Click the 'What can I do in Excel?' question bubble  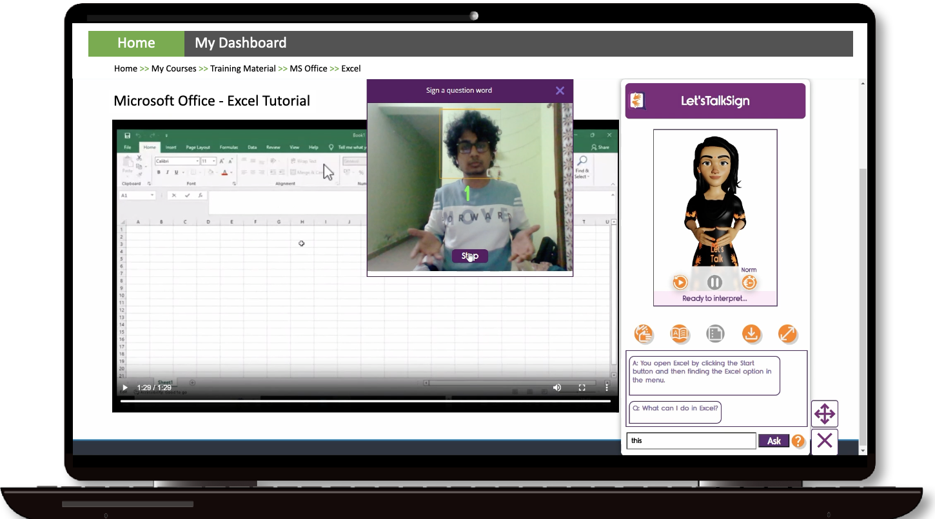pos(675,413)
